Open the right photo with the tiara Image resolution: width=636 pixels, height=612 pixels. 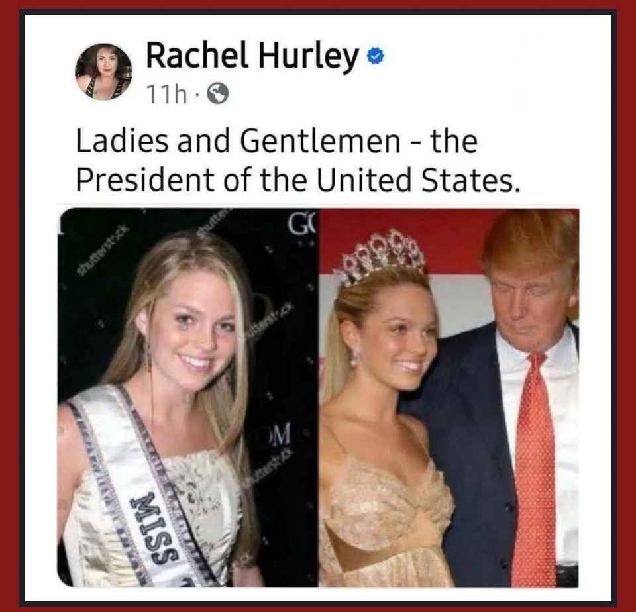pos(449,397)
